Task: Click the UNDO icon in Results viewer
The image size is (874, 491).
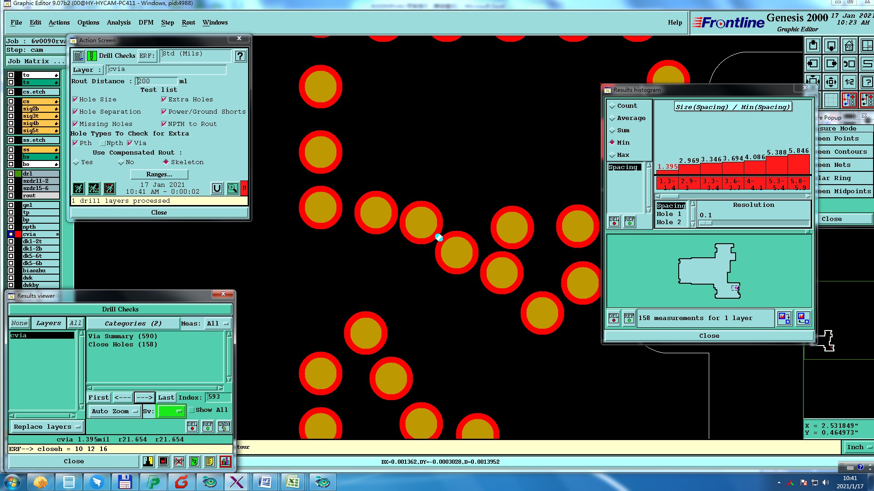Action: [224, 426]
